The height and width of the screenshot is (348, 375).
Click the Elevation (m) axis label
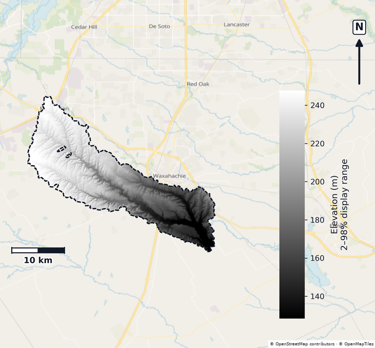click(334, 205)
